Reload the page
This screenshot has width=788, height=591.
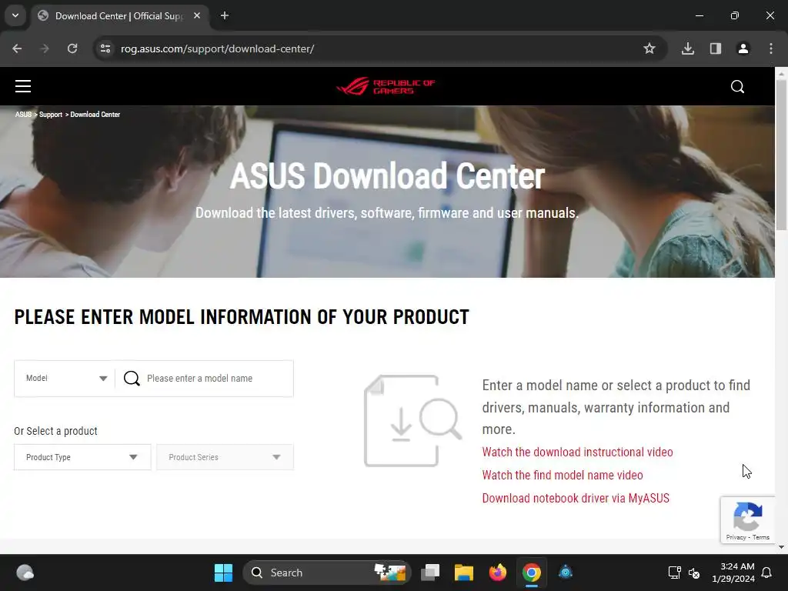pyautogui.click(x=72, y=48)
